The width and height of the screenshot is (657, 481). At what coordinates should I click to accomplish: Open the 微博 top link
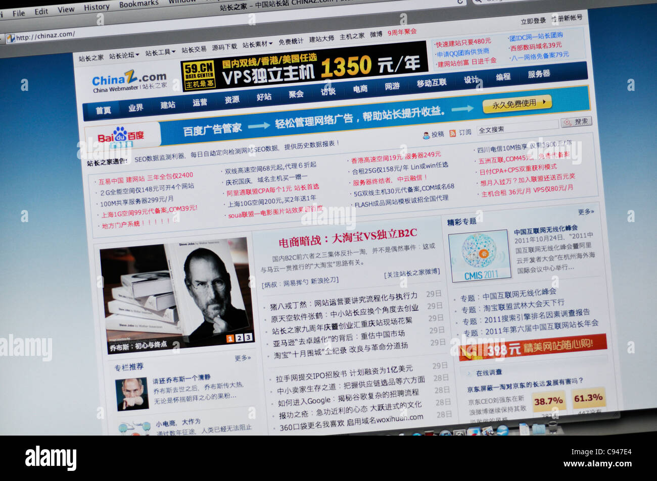[x=376, y=34]
